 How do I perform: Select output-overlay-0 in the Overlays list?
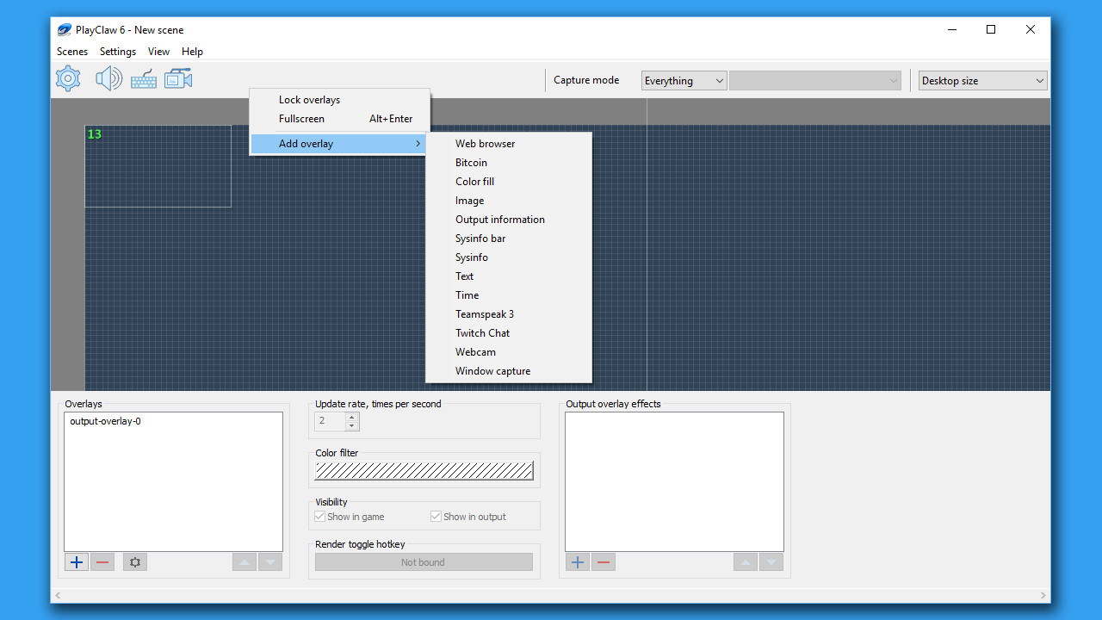pyautogui.click(x=104, y=421)
